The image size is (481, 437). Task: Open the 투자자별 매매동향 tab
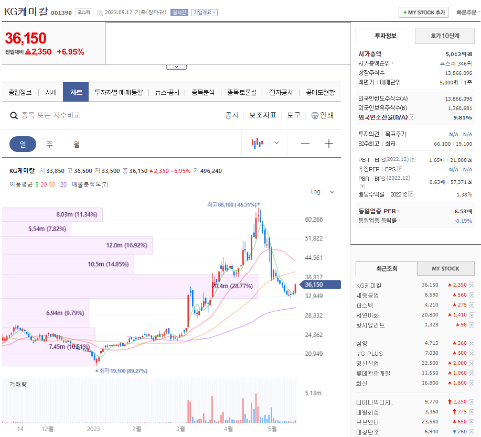click(119, 93)
